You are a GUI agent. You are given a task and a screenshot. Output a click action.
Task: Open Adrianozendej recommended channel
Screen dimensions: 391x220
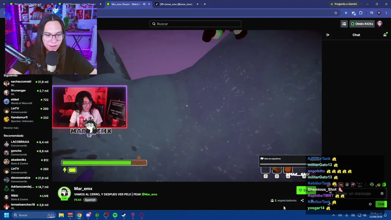(x=26, y=188)
